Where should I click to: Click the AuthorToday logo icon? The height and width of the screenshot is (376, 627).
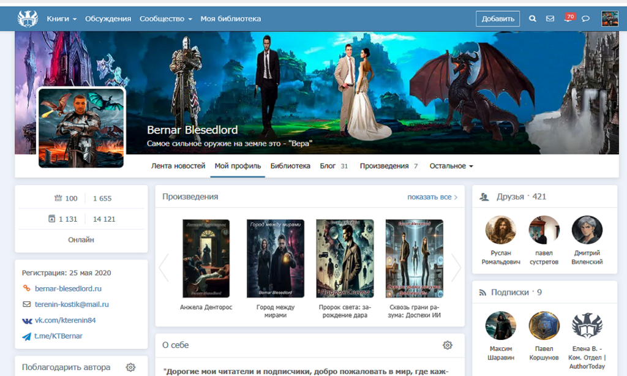(x=28, y=19)
